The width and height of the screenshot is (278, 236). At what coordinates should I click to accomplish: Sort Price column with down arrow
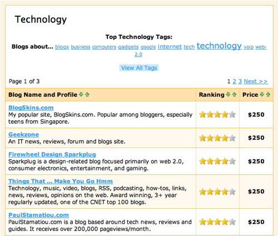pos(262,95)
